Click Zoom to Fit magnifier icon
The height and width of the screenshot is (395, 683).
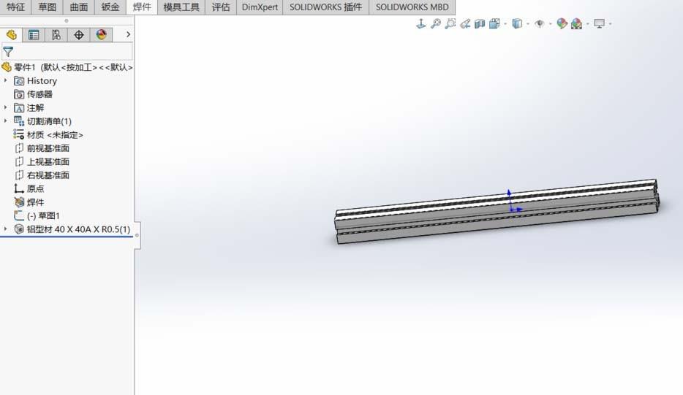click(x=436, y=23)
